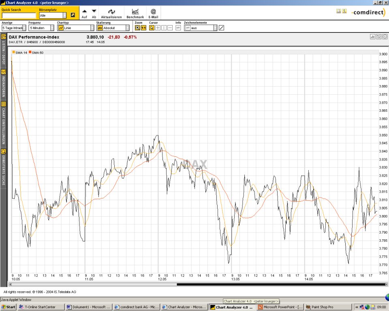Click the Aktualisieren refresh icon
The width and height of the screenshot is (389, 311).
111,12
